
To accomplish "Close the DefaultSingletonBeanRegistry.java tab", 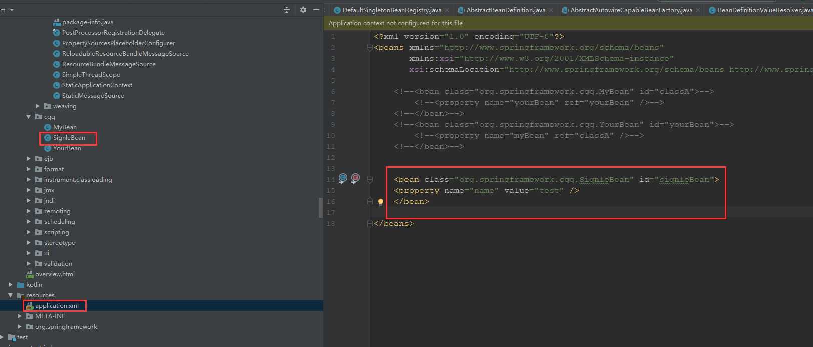I will (447, 10).
